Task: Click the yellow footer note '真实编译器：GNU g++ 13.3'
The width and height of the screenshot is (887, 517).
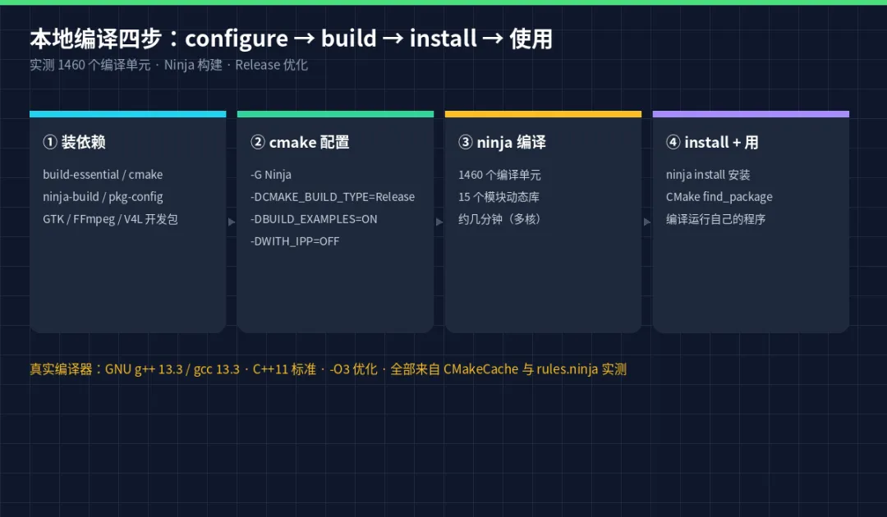Action: click(x=135, y=369)
